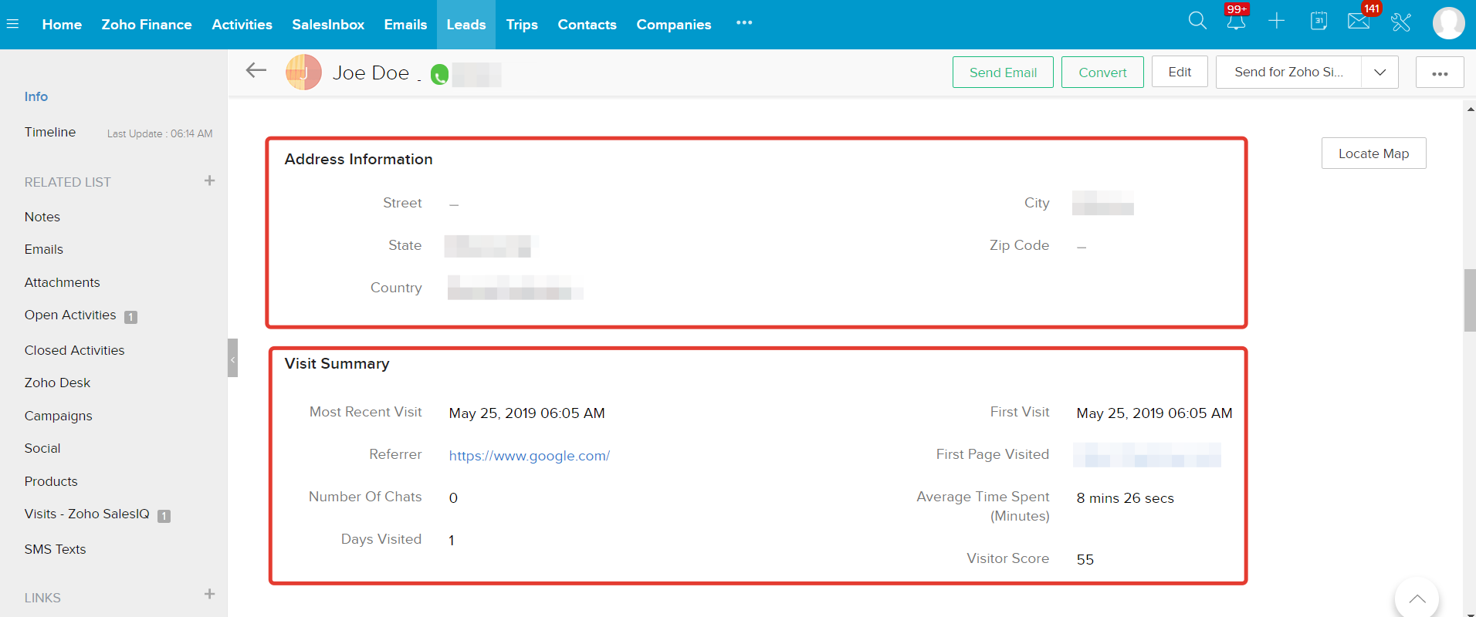Click the vertical scrollbar thumb
The height and width of the screenshot is (617, 1476).
[x=1470, y=300]
